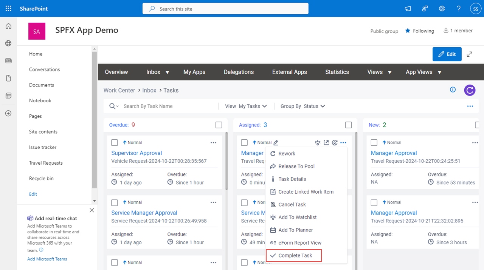Open the search magnifier options dropdown
This screenshot has width=484, height=270.
[x=114, y=106]
